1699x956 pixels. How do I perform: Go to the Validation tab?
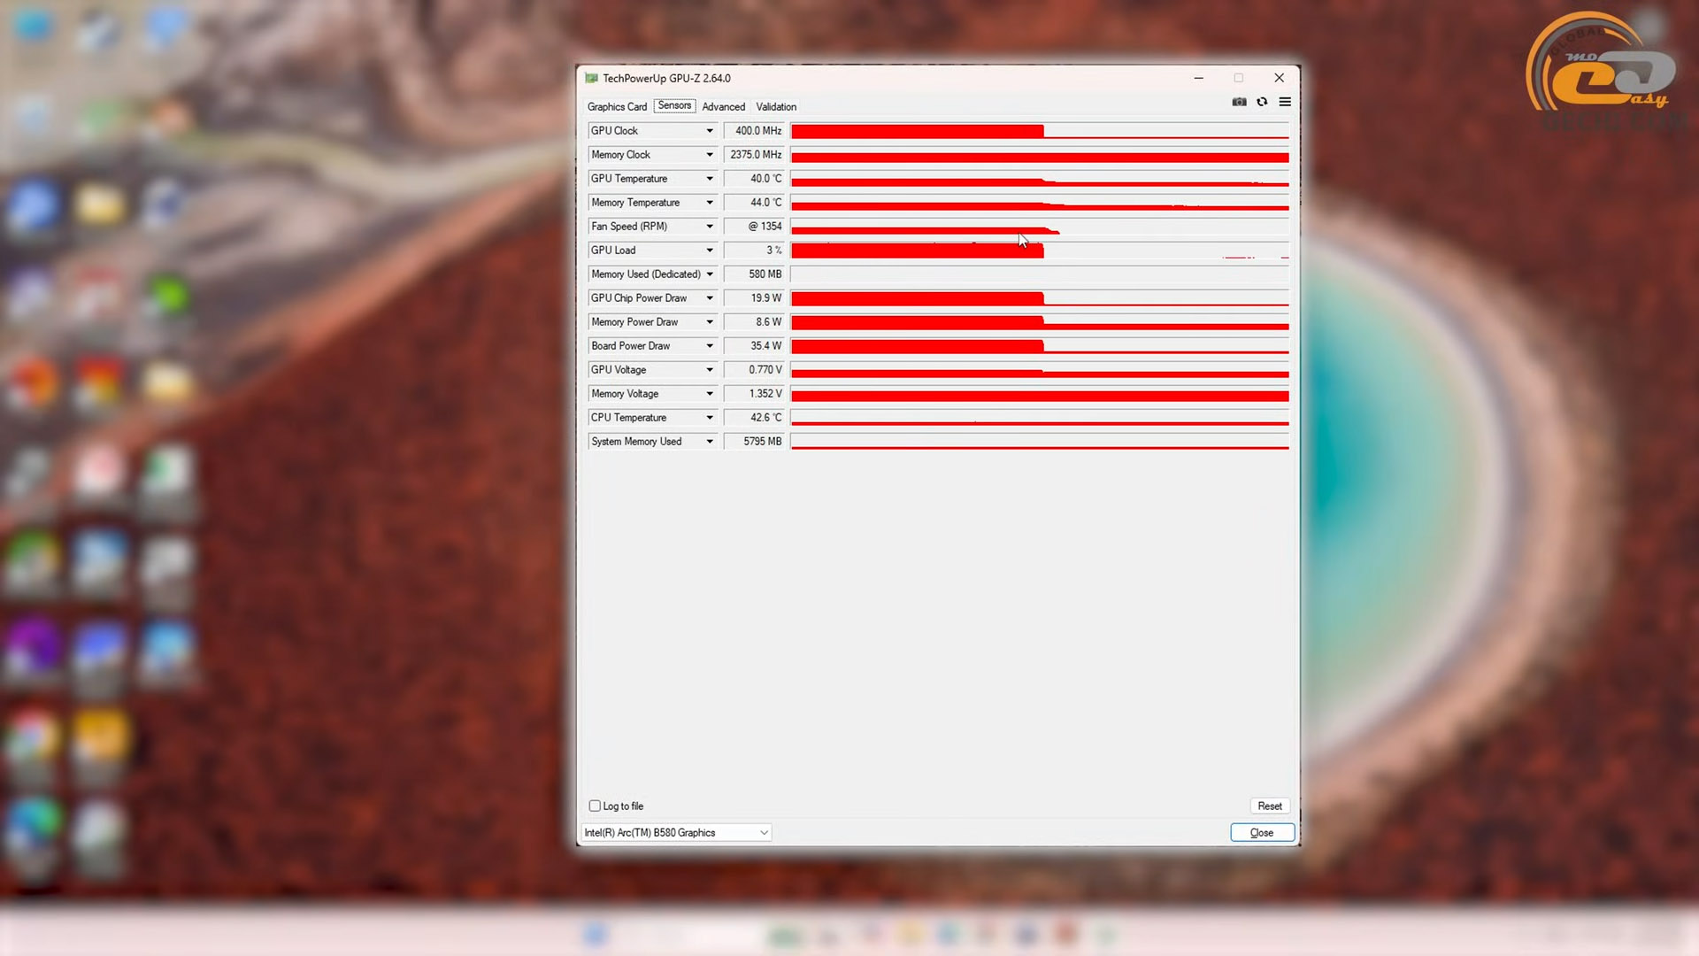(776, 106)
